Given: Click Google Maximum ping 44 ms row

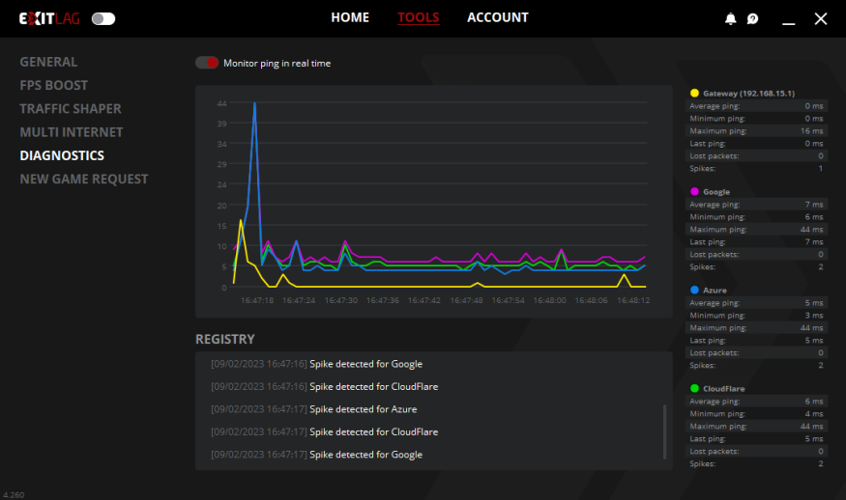Looking at the screenshot, I should [756, 230].
